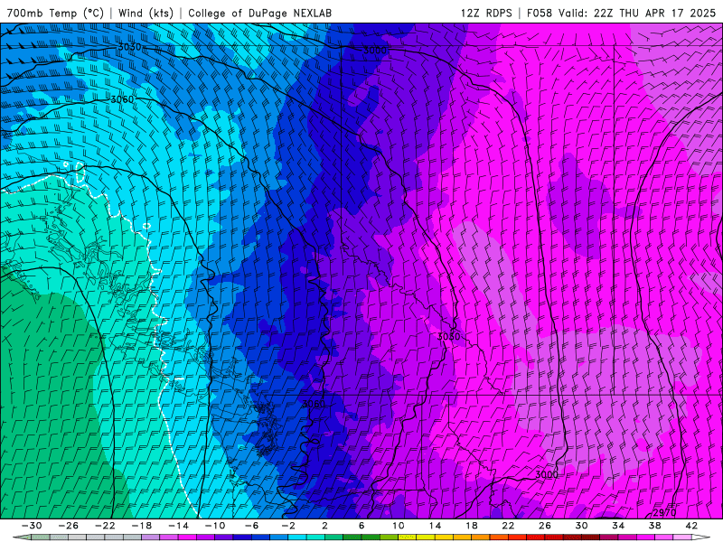
Task: Click the '700mb Temp (°C)' title text
Action: [x=55, y=13]
